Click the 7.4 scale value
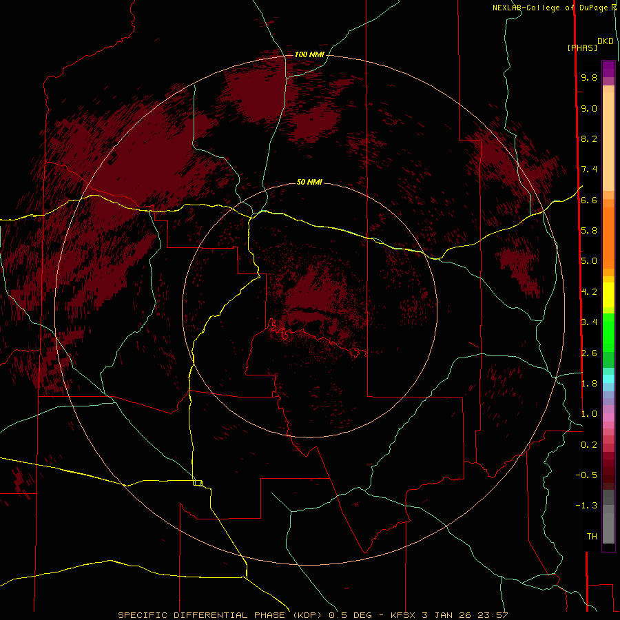The height and width of the screenshot is (620, 620). 589,169
